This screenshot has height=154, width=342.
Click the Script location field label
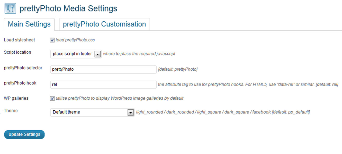tap(17, 52)
